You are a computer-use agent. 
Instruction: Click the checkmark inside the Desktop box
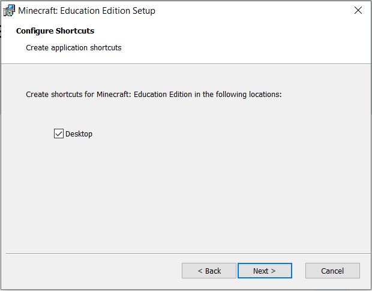59,134
